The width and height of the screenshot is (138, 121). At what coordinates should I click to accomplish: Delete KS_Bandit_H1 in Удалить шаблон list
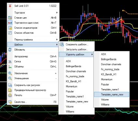tap(112, 74)
